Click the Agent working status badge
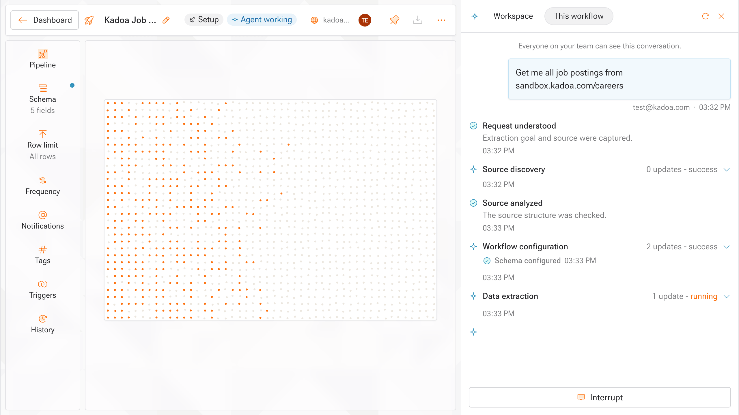This screenshot has width=739, height=415. [x=262, y=20]
